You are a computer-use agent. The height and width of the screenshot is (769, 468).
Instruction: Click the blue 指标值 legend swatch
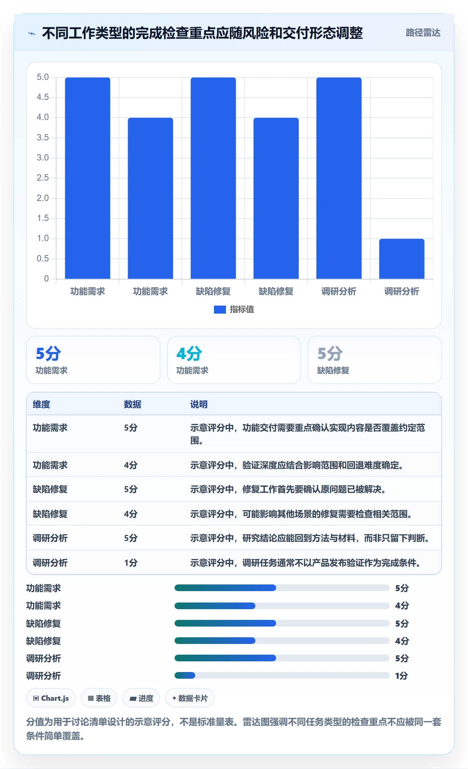pos(220,310)
